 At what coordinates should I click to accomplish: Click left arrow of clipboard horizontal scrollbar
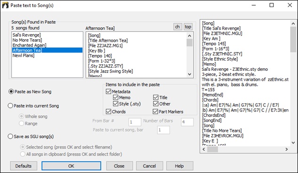(x=204, y=150)
